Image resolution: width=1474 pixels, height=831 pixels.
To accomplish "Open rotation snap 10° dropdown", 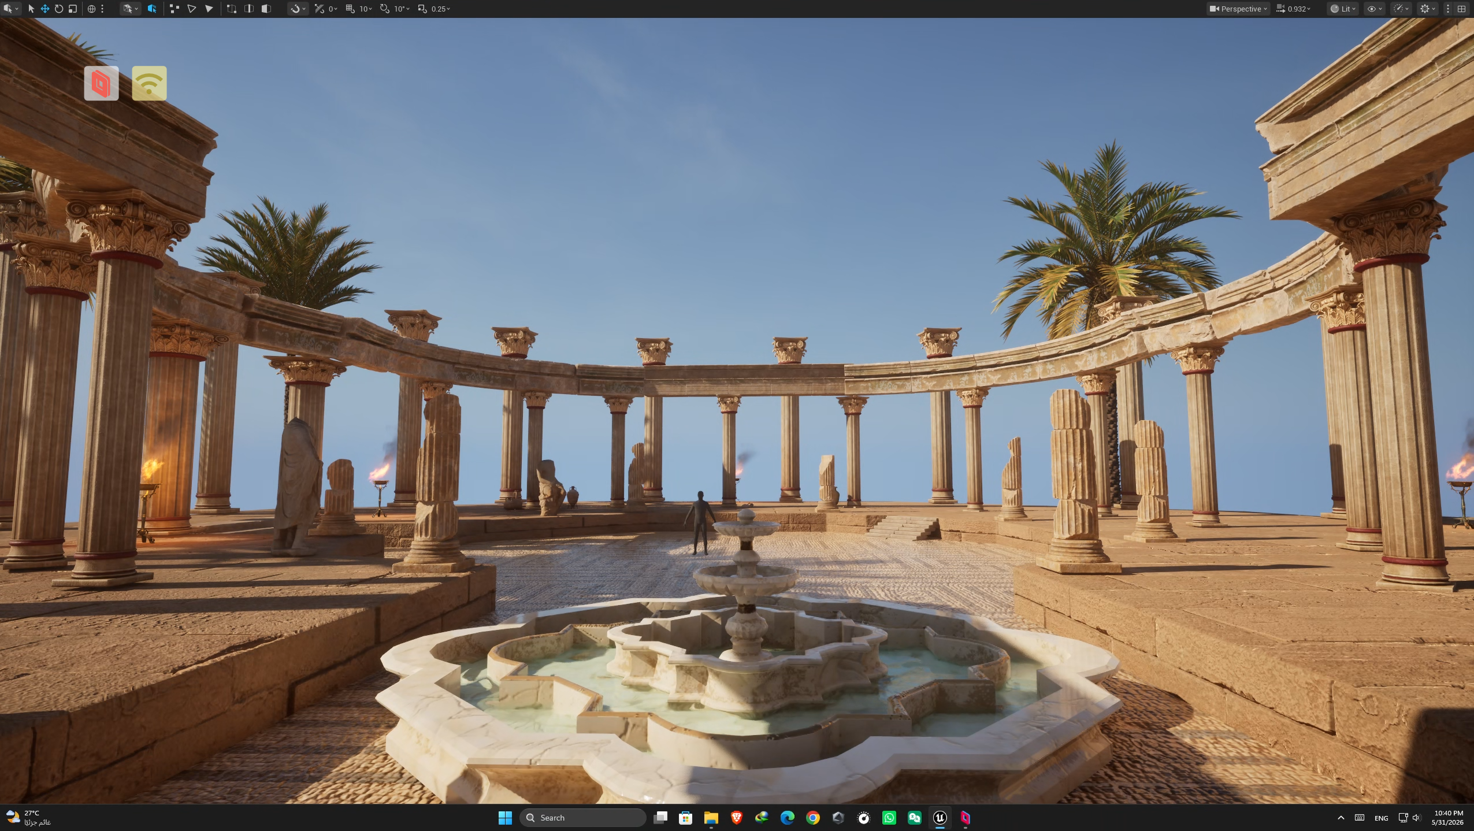I will click(x=402, y=9).
